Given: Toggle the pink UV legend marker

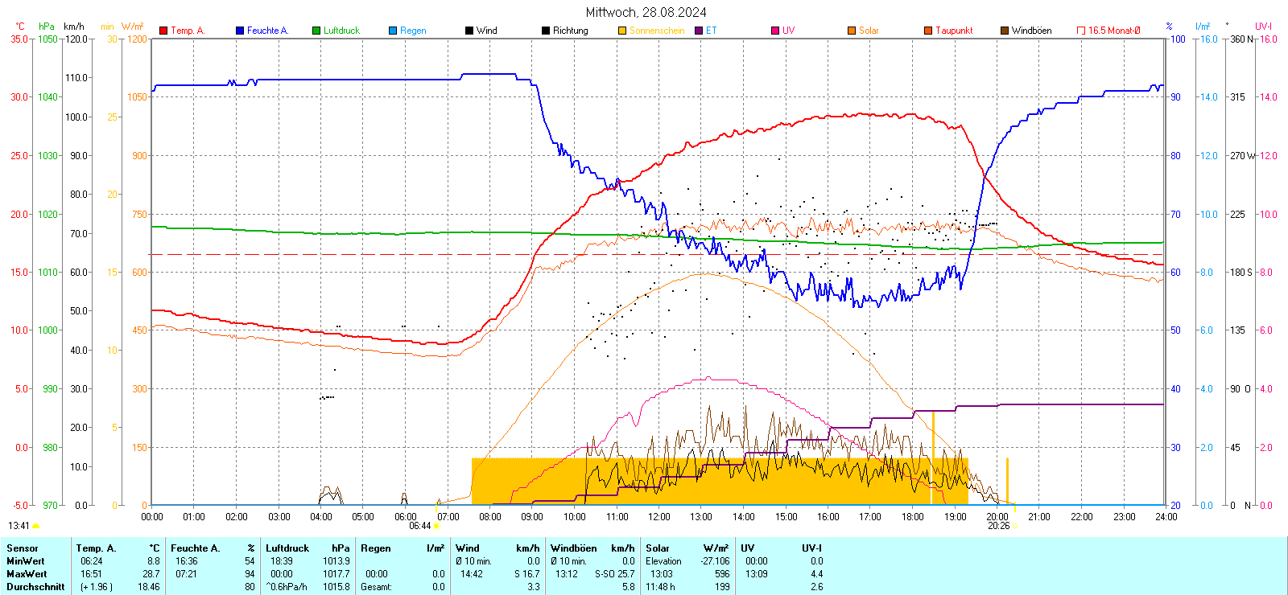Looking at the screenshot, I should click(775, 31).
